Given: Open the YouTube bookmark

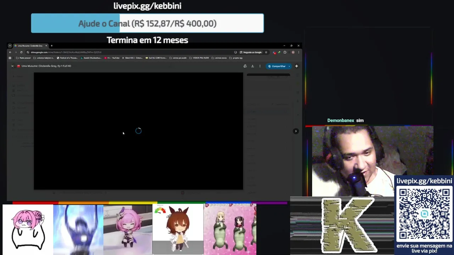Looking at the screenshot, I should click(x=112, y=58).
